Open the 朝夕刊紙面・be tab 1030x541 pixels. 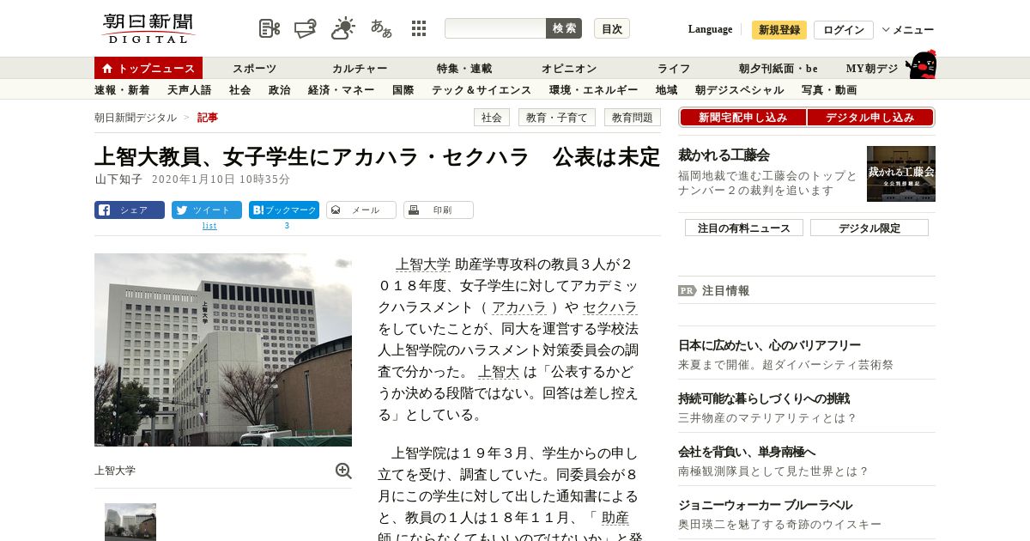(779, 69)
